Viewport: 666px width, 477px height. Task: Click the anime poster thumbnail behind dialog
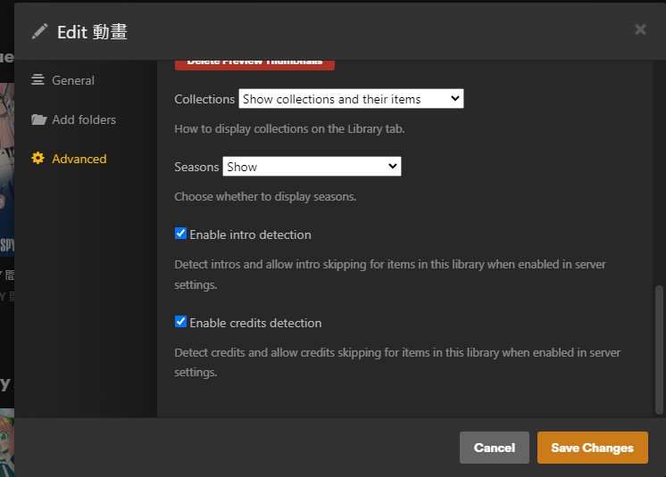coord(6,169)
